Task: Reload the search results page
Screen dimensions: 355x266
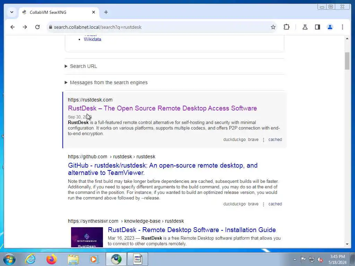Action: 37,27
